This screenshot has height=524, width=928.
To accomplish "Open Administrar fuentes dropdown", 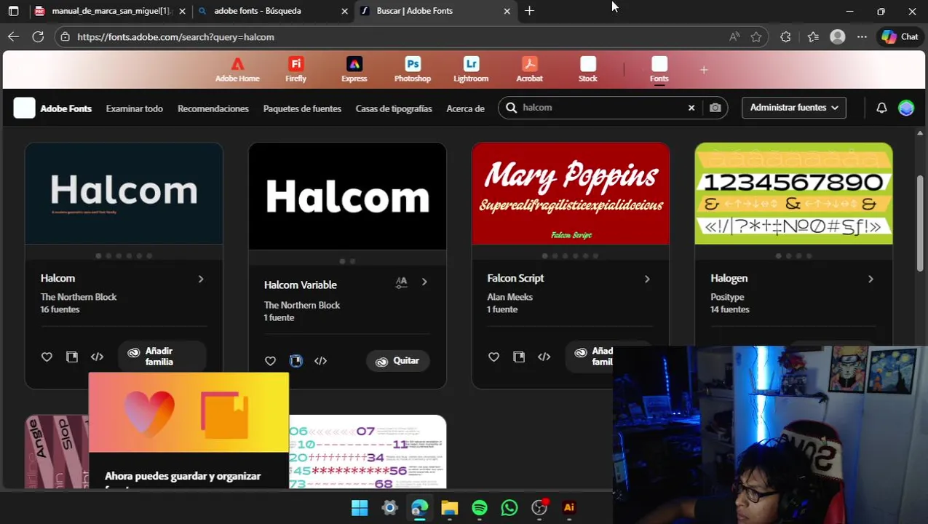I will click(x=794, y=108).
